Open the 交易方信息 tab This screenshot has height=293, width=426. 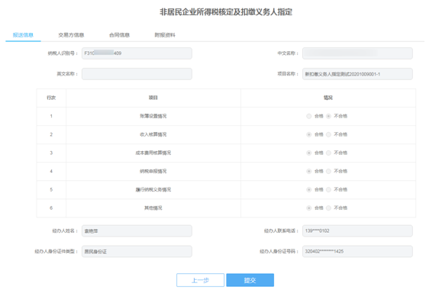coord(71,35)
